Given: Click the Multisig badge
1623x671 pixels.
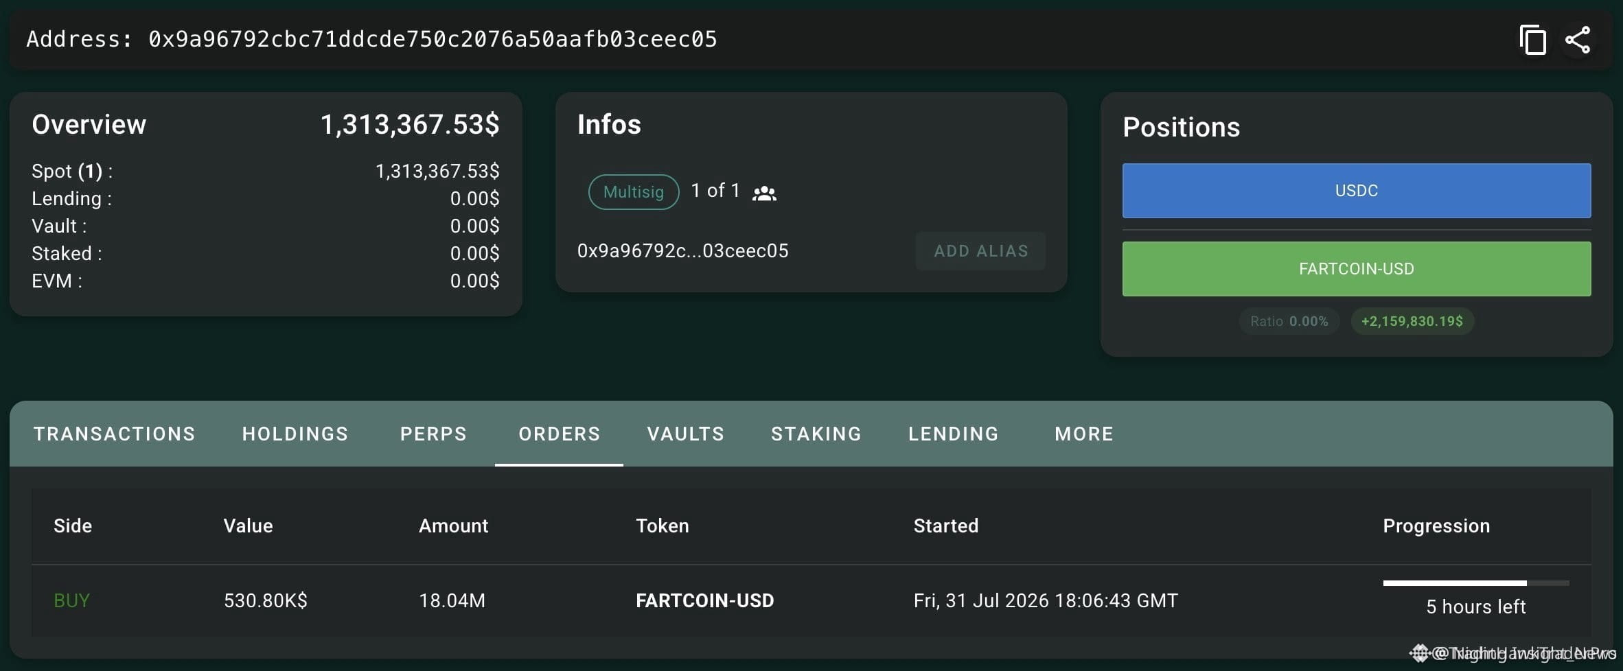Looking at the screenshot, I should [x=634, y=191].
